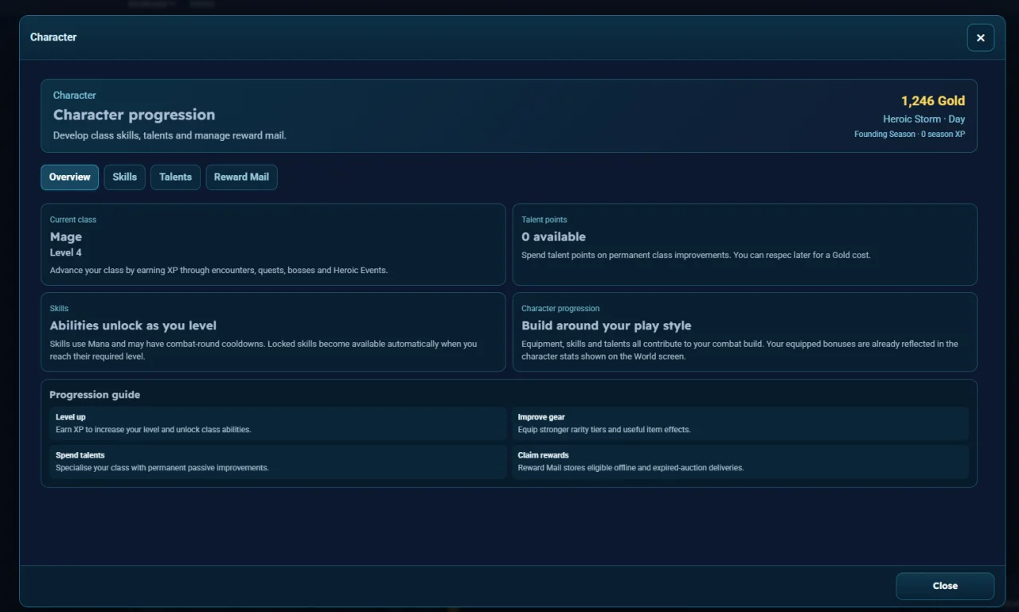Click the Build around your play style heading
This screenshot has height=612, width=1019.
(607, 325)
